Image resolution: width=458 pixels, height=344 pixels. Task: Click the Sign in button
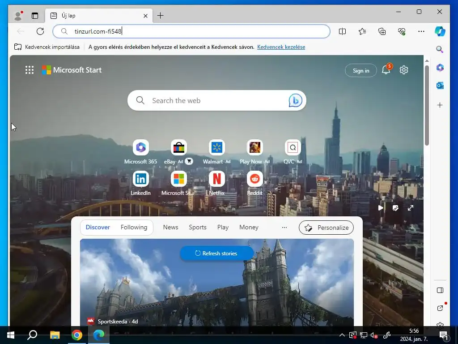tap(361, 70)
